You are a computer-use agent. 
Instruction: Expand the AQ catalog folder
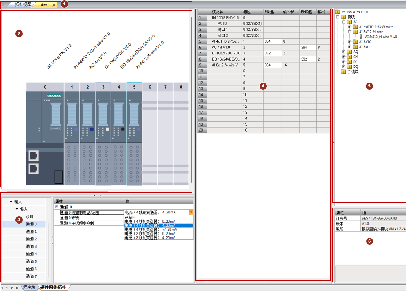pyautogui.click(x=344, y=52)
